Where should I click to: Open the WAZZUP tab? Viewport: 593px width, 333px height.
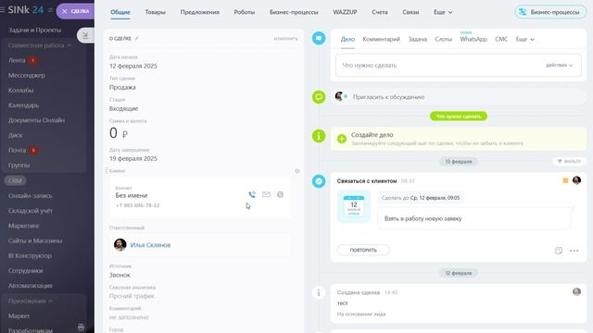click(345, 12)
